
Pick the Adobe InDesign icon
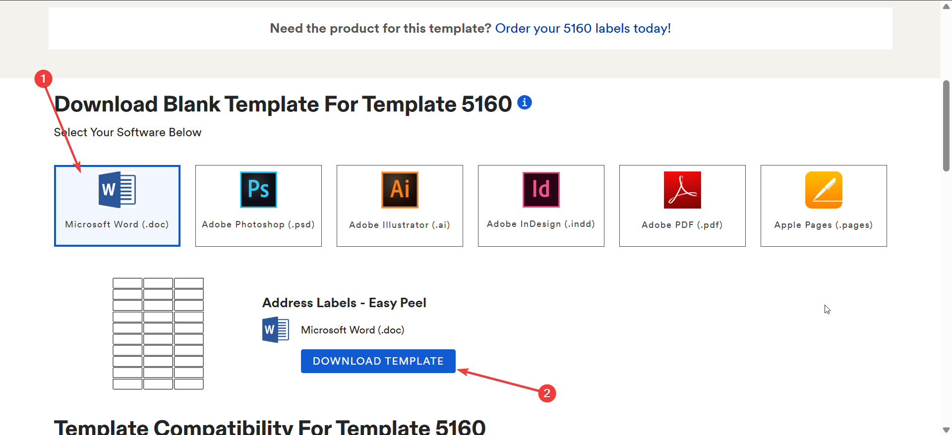[x=541, y=190]
